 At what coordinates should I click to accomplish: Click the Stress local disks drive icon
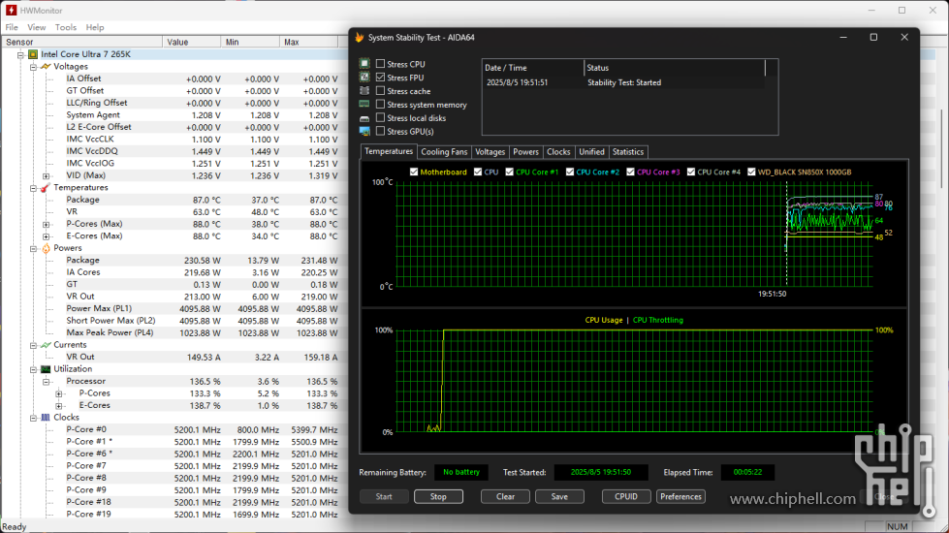[364, 118]
